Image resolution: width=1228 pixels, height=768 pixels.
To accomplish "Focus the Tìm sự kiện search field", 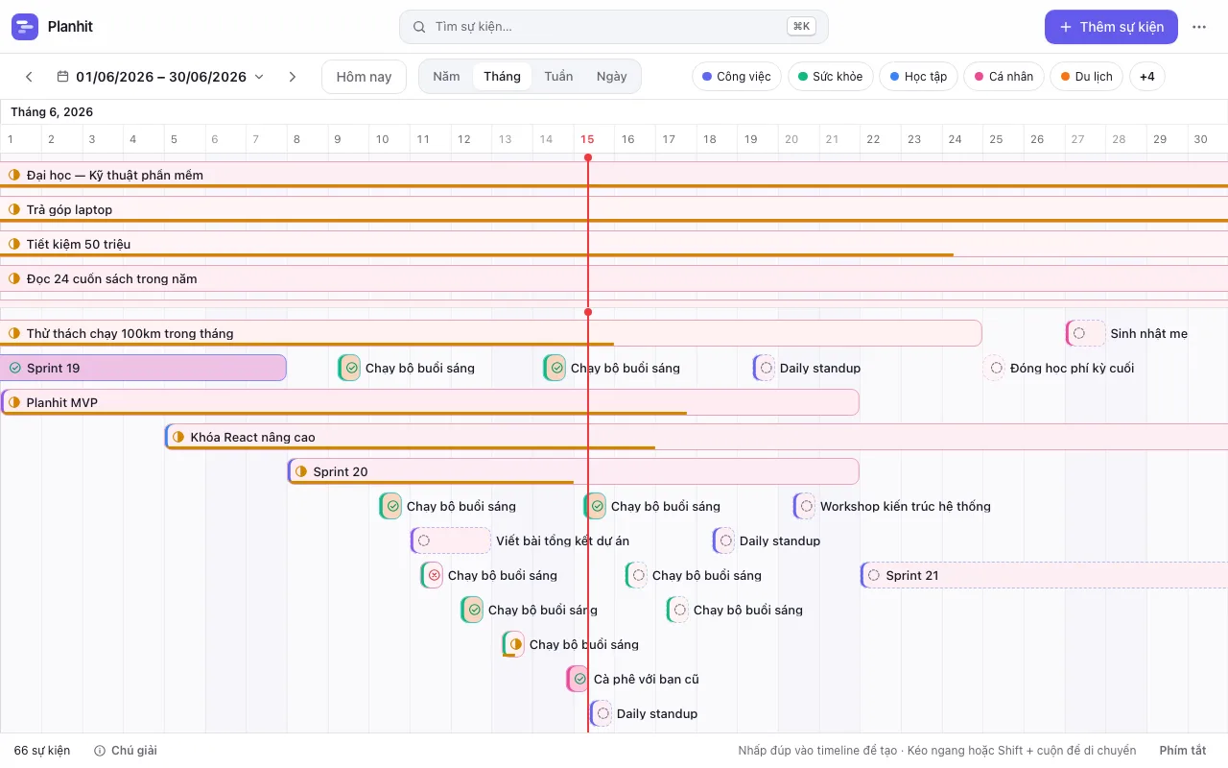I will click(x=614, y=27).
